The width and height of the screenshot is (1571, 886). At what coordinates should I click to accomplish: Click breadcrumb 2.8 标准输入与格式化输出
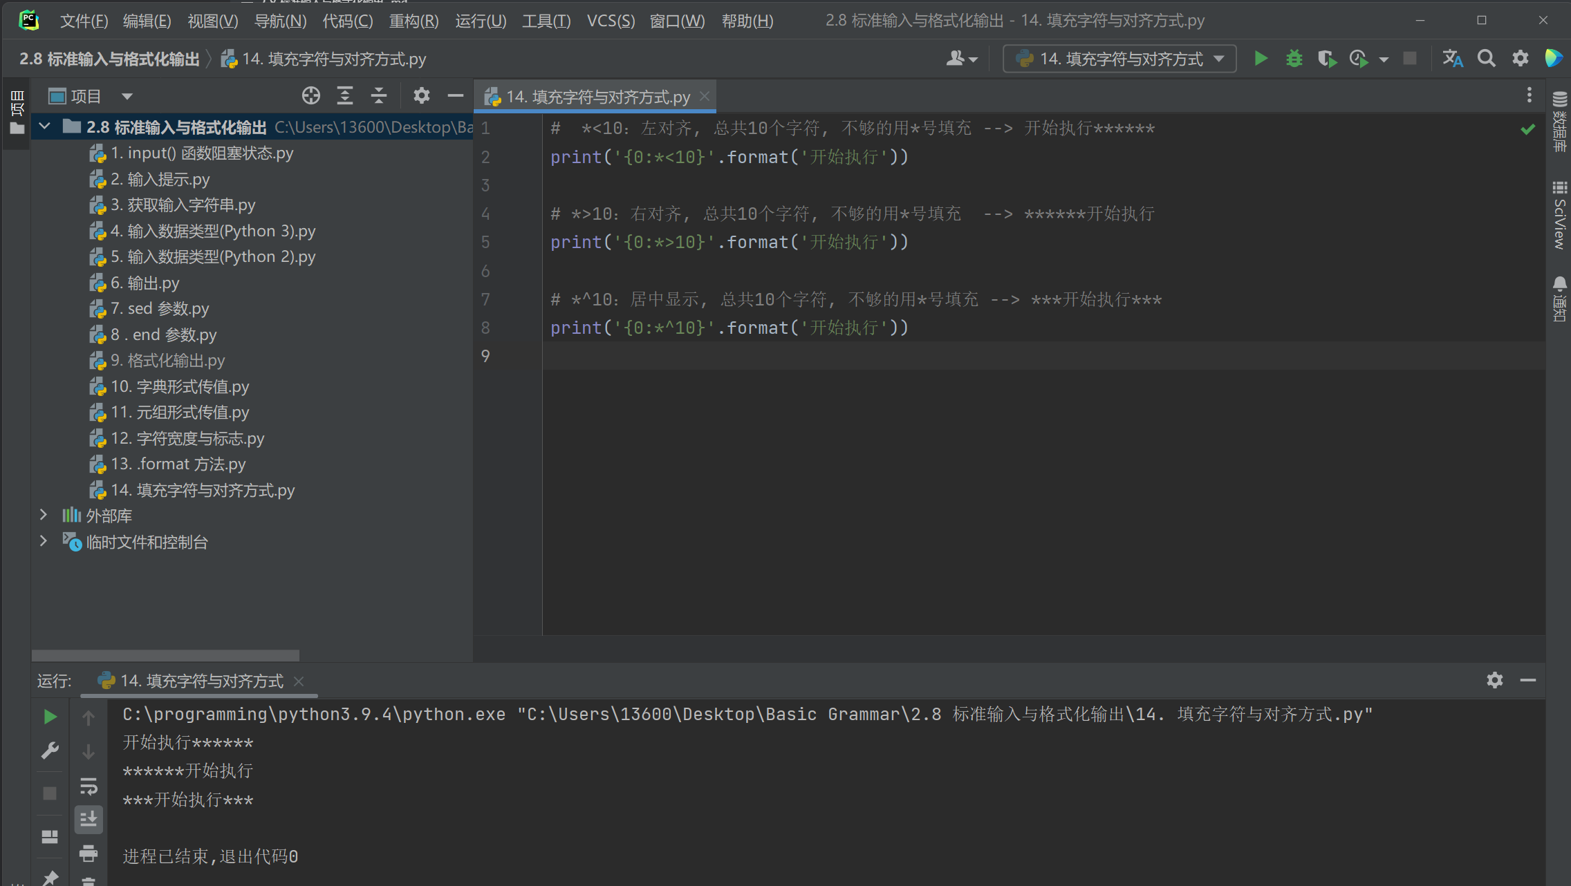pyautogui.click(x=109, y=59)
